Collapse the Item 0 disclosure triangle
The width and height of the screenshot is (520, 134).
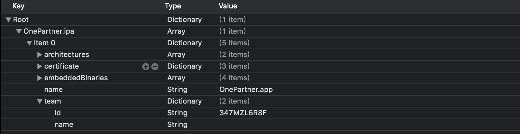(29, 43)
